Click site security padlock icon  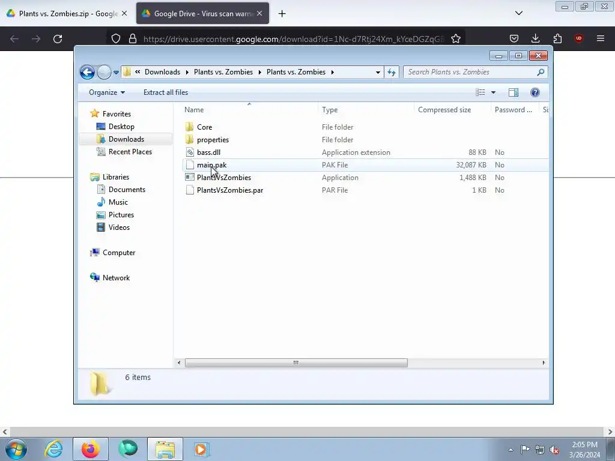tap(133, 38)
